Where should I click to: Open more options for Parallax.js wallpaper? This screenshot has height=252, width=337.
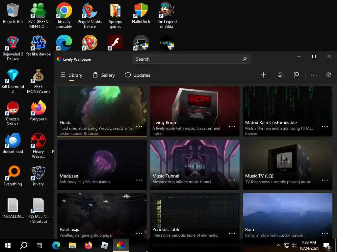click(139, 234)
